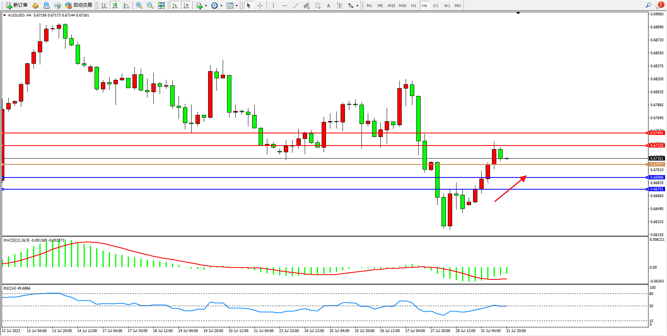Select the M15 timeframe

pos(391,6)
